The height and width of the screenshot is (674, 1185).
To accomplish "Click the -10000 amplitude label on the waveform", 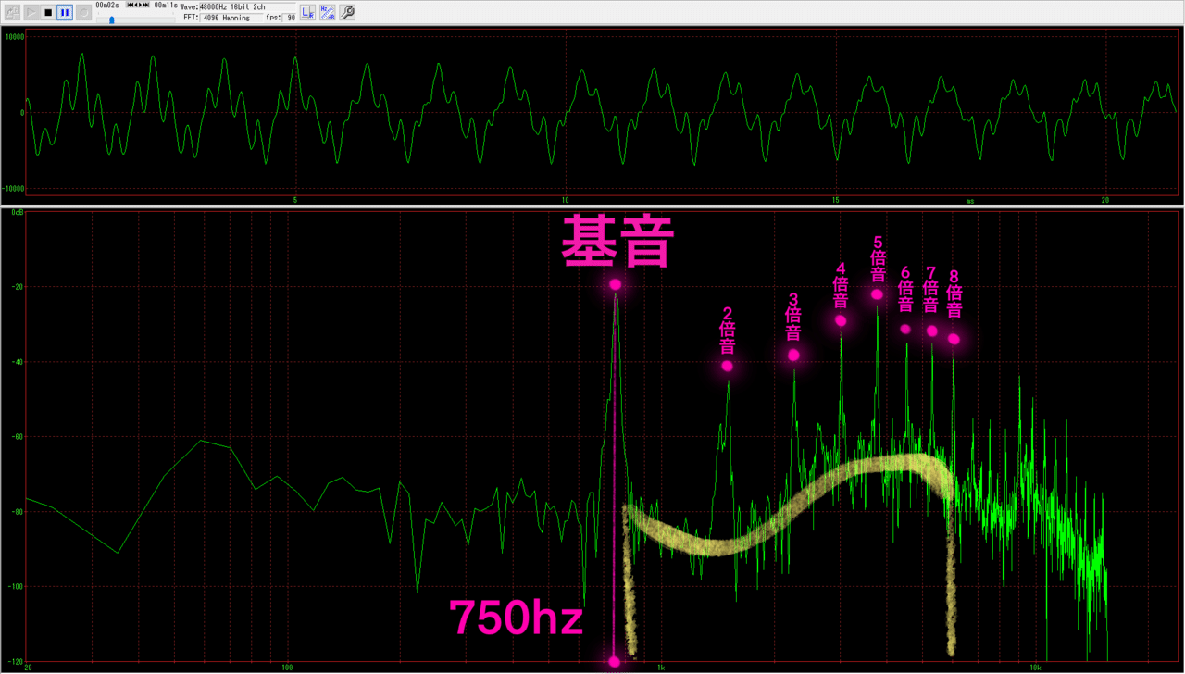I will pyautogui.click(x=14, y=188).
